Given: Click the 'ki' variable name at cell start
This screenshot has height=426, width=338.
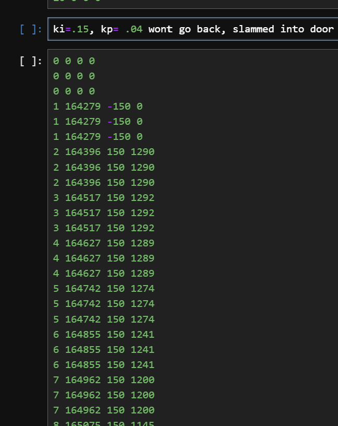Looking at the screenshot, I should [58, 29].
